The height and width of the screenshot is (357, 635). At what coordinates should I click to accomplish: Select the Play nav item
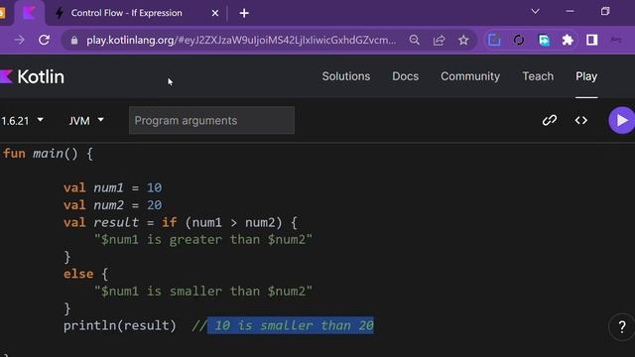586,76
